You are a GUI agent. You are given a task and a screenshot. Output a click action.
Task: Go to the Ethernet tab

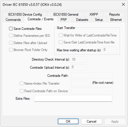pos(116,20)
